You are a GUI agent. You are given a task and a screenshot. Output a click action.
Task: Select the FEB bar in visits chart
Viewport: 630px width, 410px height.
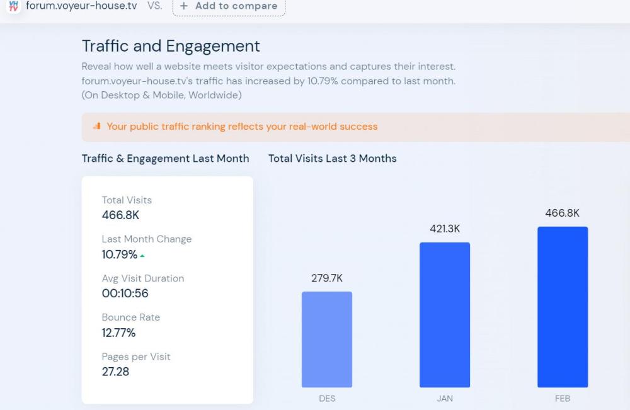[x=562, y=307]
